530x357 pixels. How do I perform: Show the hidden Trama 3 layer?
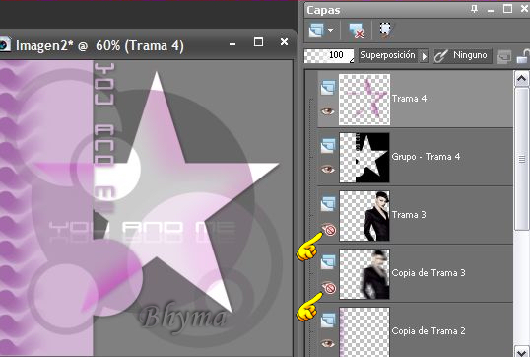click(x=329, y=229)
